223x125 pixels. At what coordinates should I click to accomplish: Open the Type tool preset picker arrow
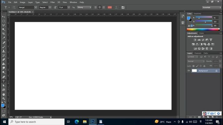pos(9,7)
